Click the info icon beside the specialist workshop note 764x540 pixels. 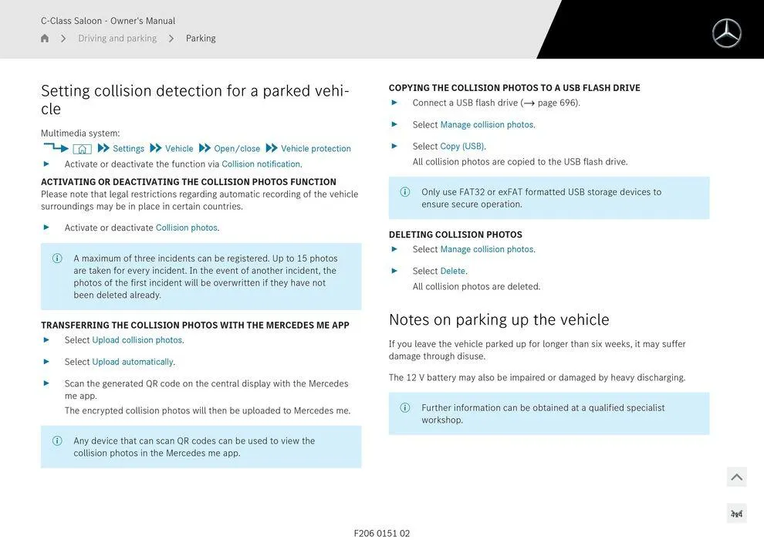(x=404, y=408)
